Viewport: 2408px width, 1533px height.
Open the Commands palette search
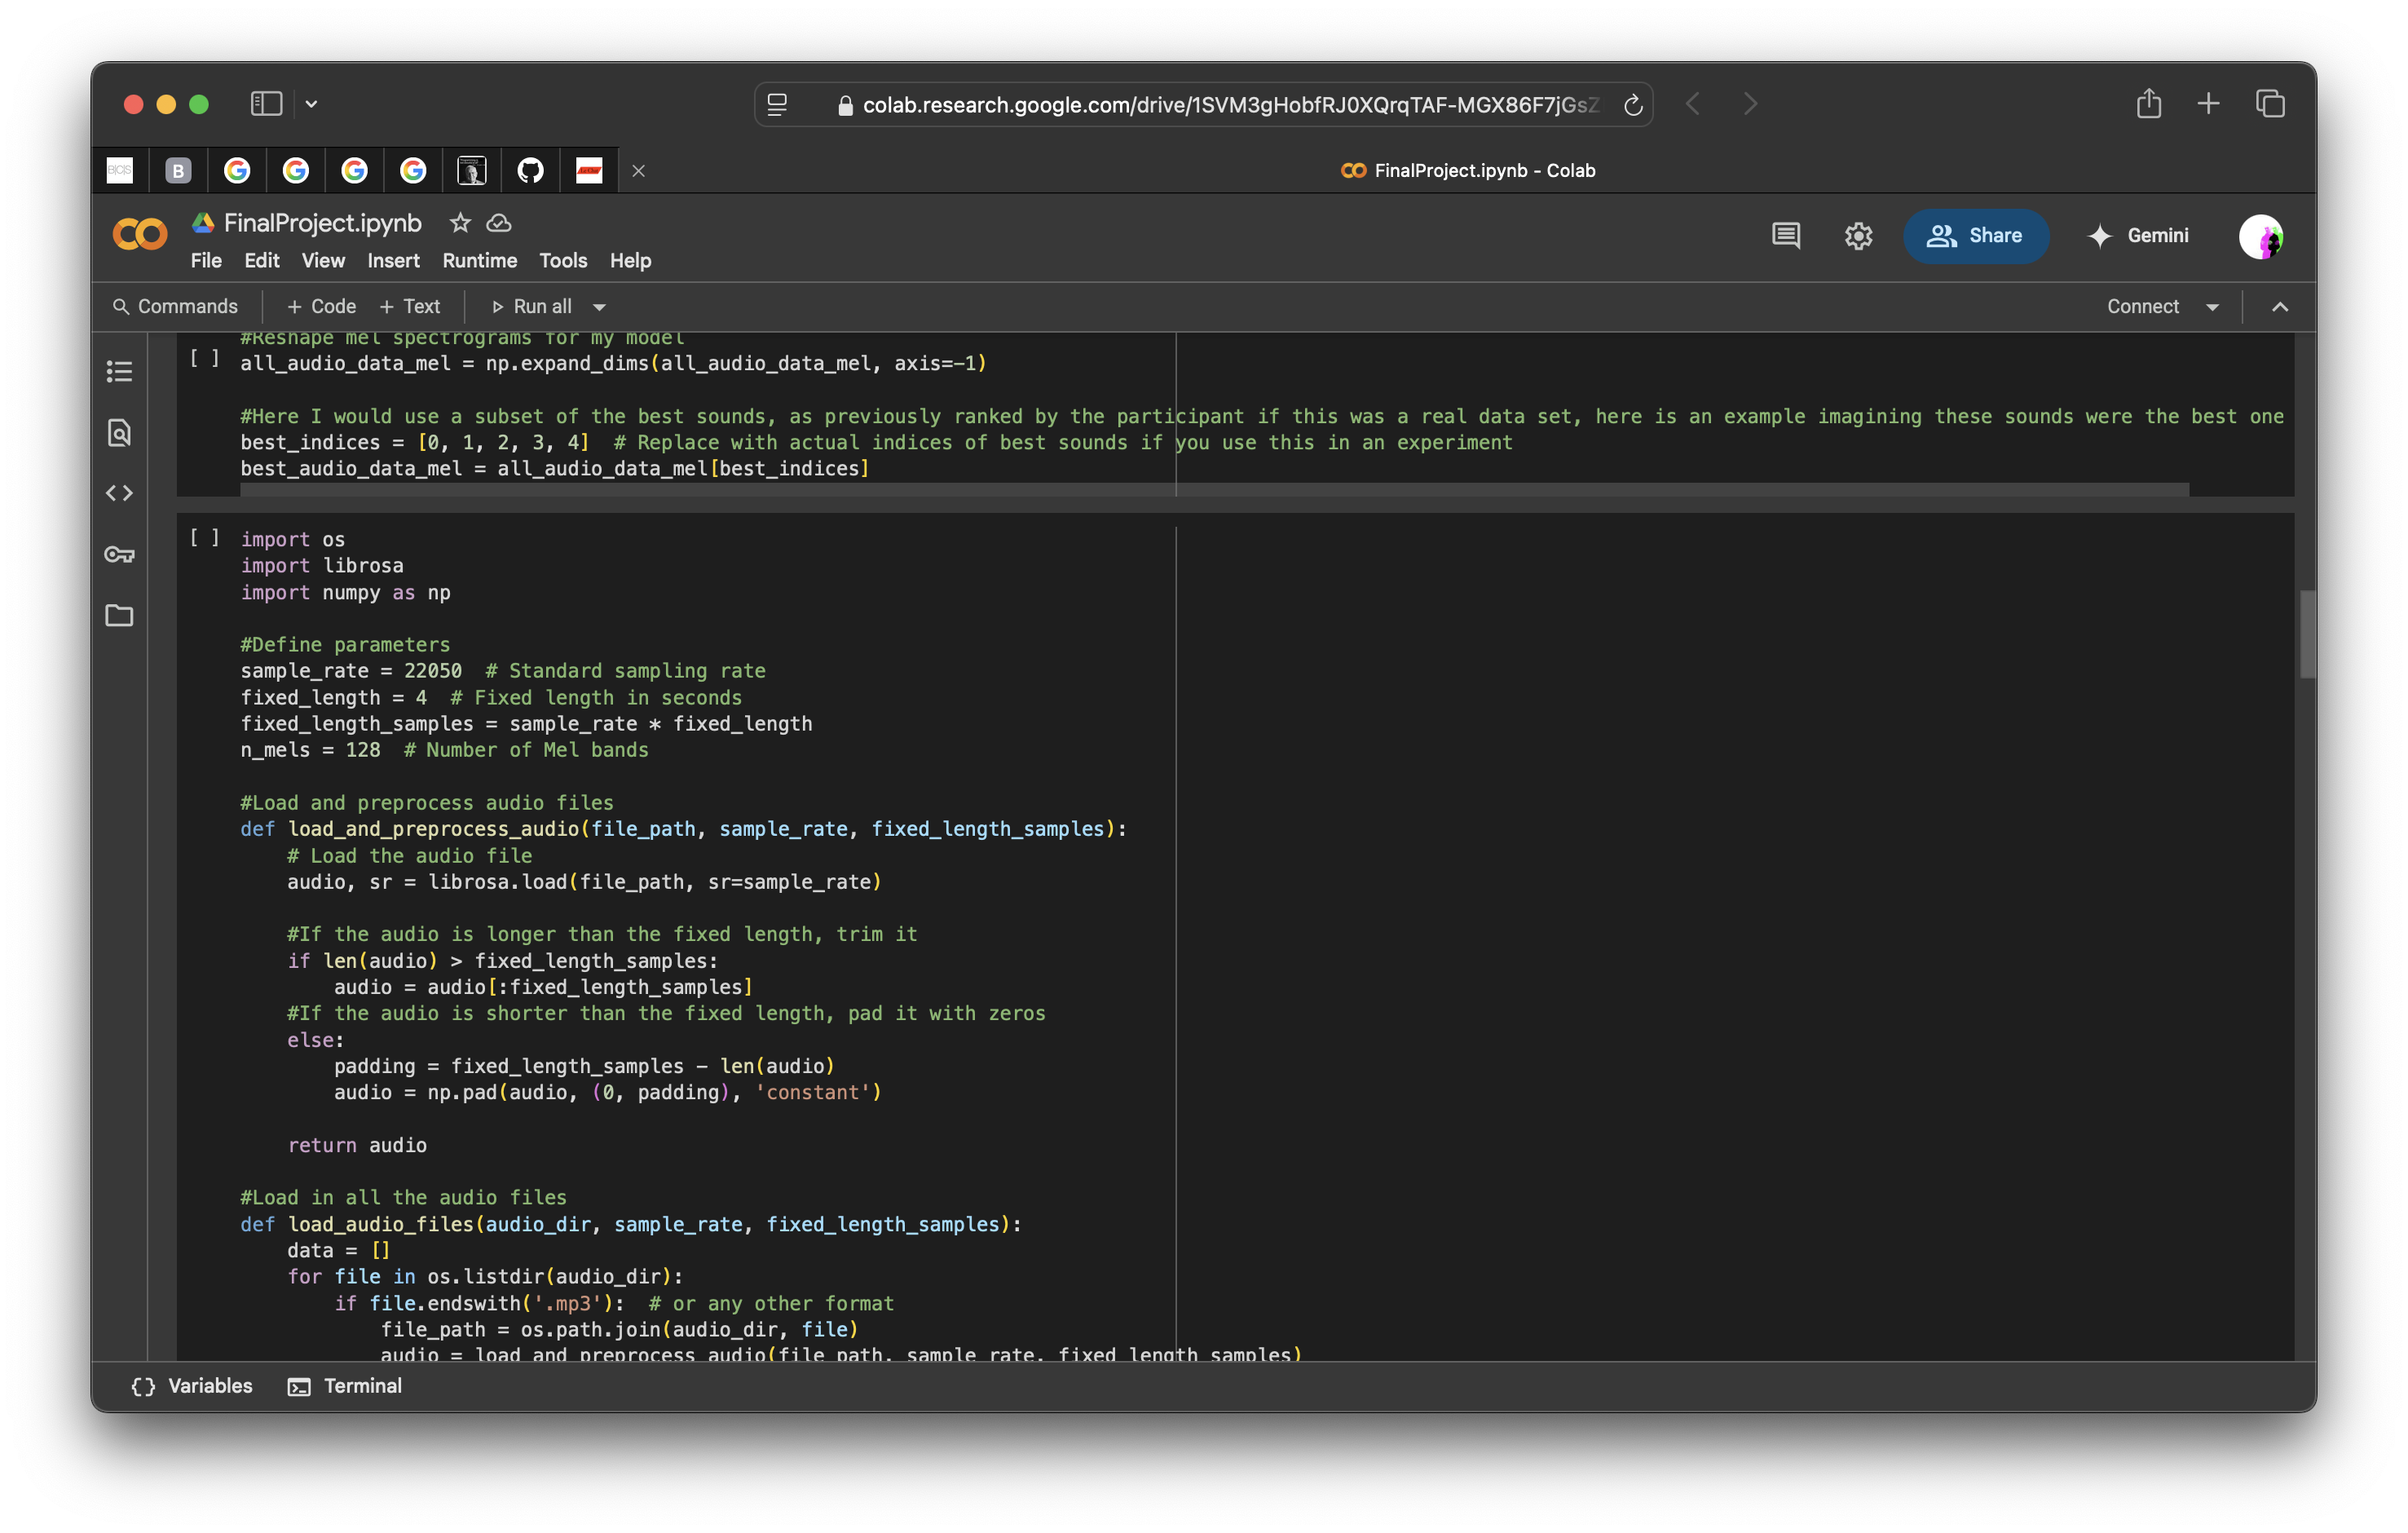point(175,307)
